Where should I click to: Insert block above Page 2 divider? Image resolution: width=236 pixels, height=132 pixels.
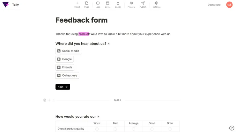49,100
